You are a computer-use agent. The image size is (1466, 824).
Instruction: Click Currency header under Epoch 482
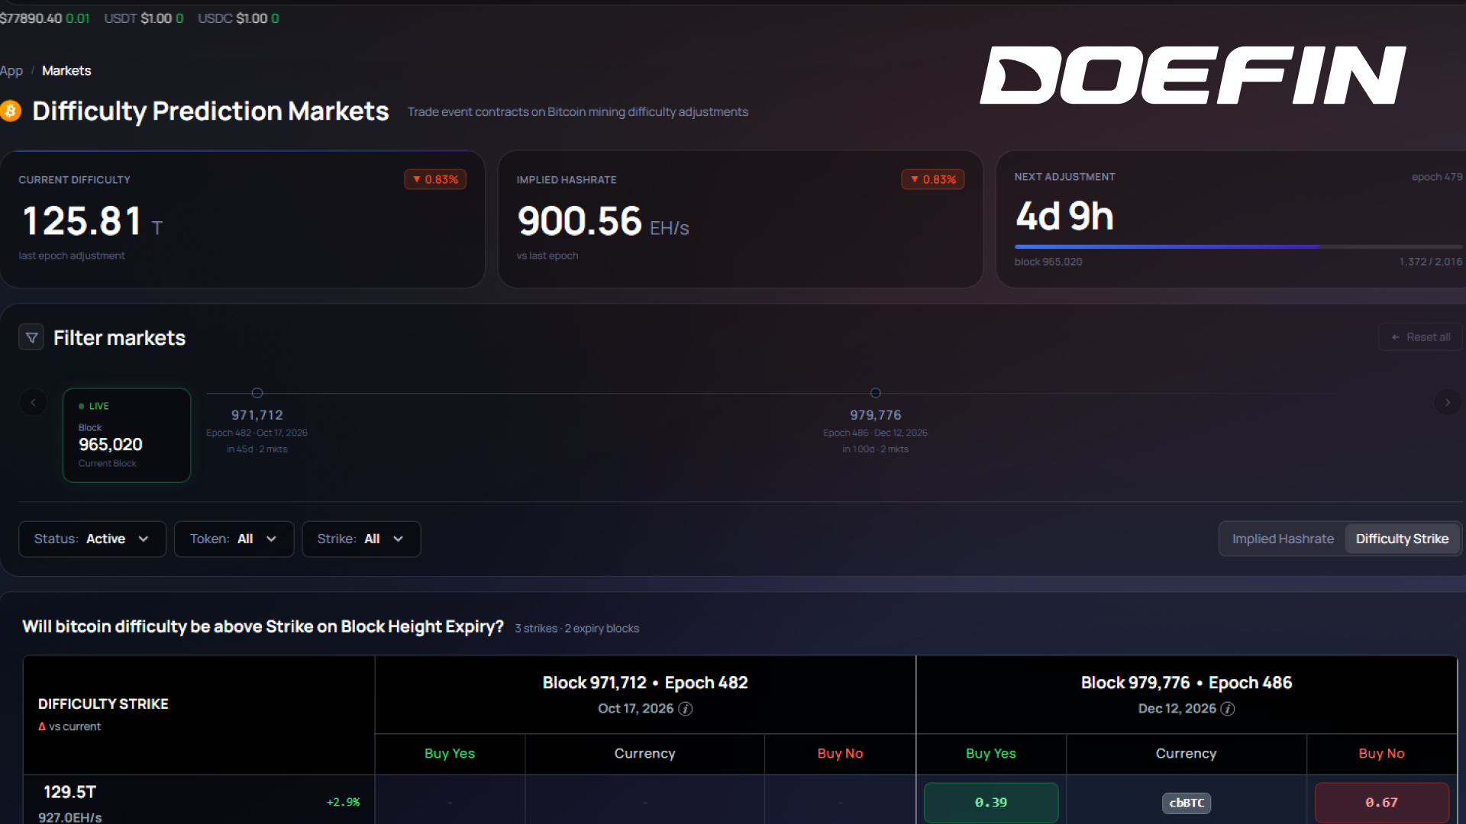coord(645,754)
